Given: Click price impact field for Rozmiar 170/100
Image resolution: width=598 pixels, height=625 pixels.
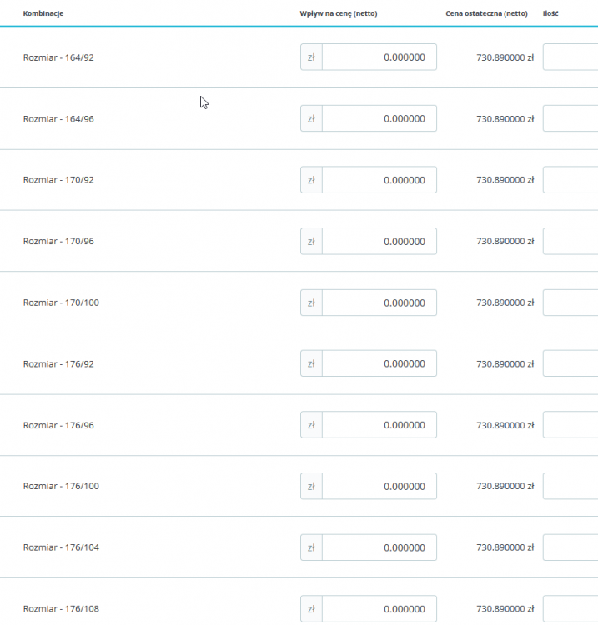Looking at the screenshot, I should [379, 302].
